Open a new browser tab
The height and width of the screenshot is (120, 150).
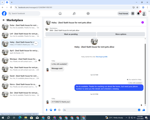[x=12, y=2]
